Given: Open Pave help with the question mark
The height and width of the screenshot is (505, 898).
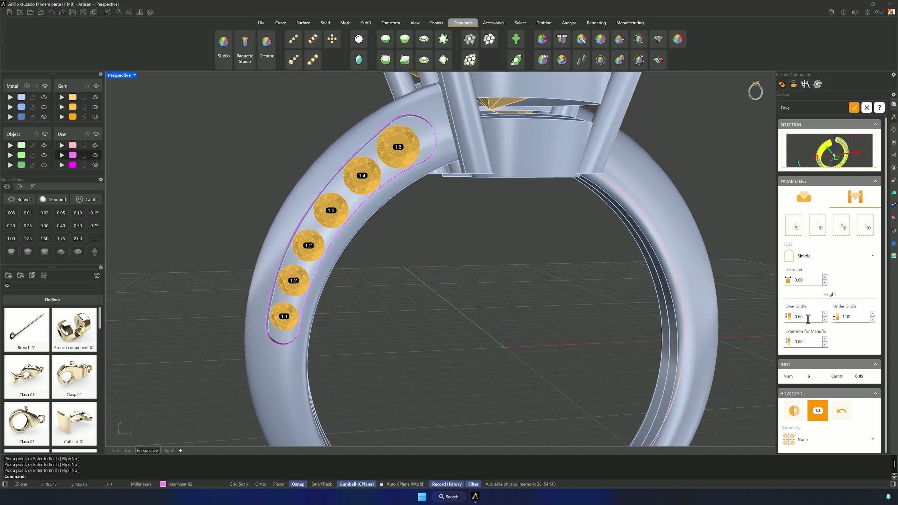Looking at the screenshot, I should pyautogui.click(x=879, y=108).
